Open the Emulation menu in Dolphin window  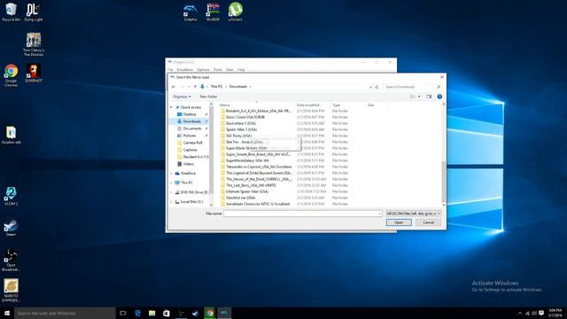[185, 70]
